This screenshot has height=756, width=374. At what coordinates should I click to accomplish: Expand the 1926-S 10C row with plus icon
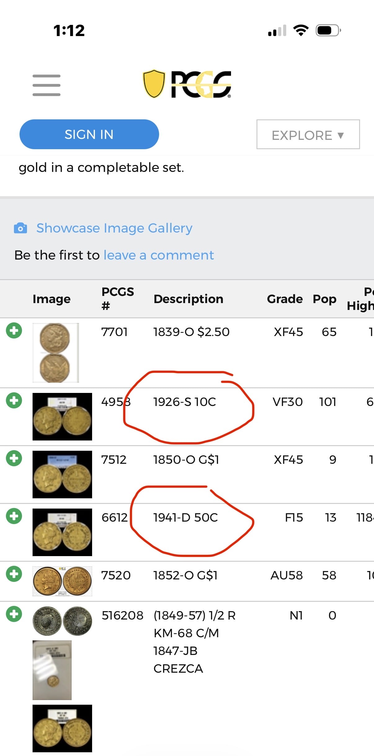(x=14, y=400)
